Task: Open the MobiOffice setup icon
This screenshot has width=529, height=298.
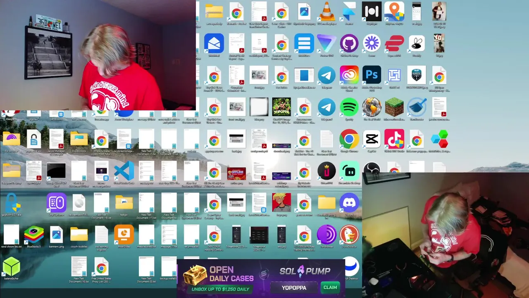Action: pyautogui.click(x=439, y=139)
